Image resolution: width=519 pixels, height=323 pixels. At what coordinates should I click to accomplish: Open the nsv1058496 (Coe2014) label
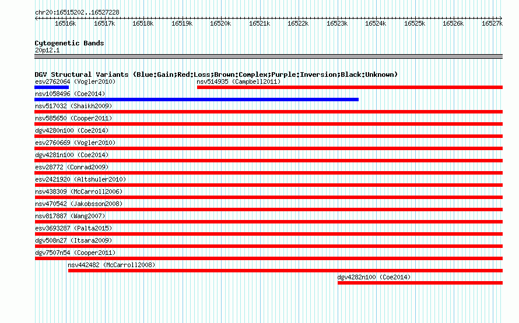(70, 94)
